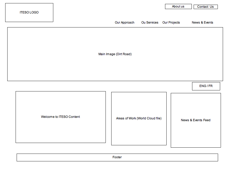Open the About us page
The image size is (249, 187).
(178, 6)
